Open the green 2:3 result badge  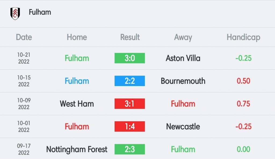tap(130, 149)
